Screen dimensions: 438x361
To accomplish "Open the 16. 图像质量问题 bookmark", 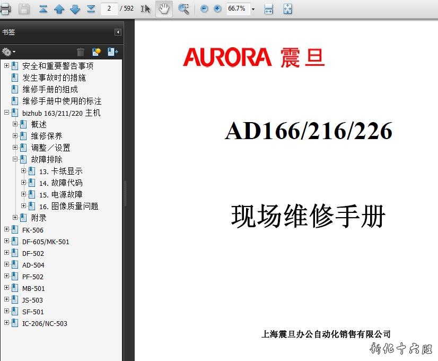I will (68, 206).
